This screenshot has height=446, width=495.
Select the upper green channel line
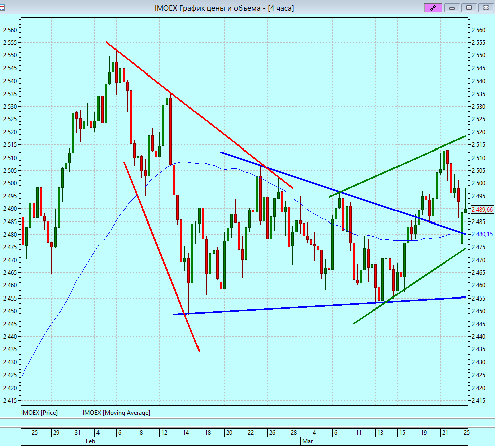coord(397,167)
